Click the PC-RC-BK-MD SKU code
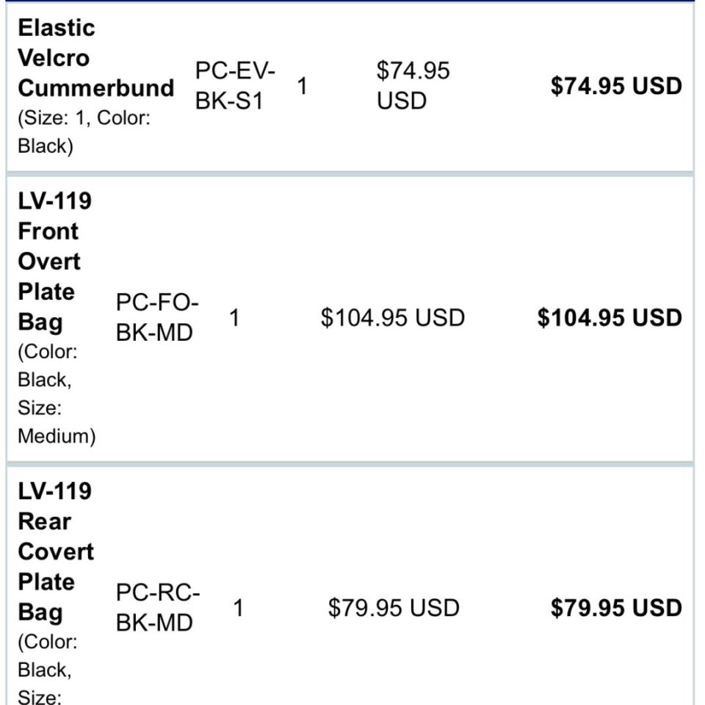 pos(158,607)
